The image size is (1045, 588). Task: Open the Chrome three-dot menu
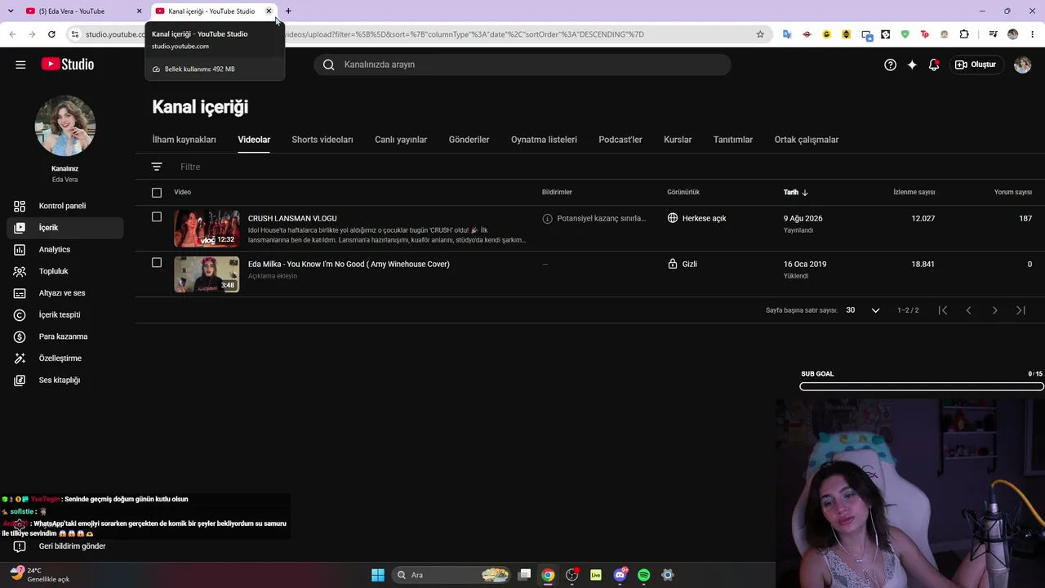coord(1032,34)
